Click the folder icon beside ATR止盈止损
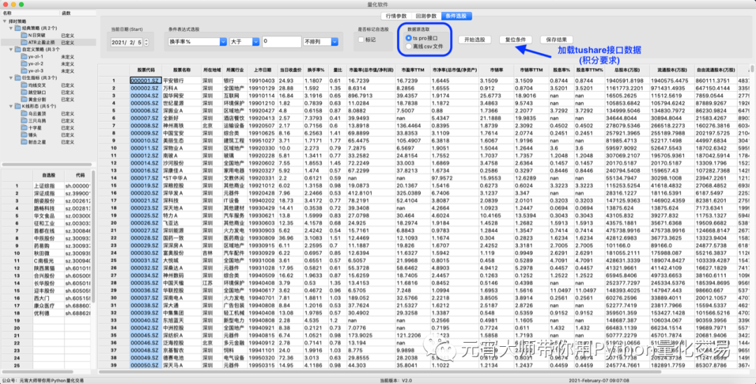 click(x=24, y=43)
